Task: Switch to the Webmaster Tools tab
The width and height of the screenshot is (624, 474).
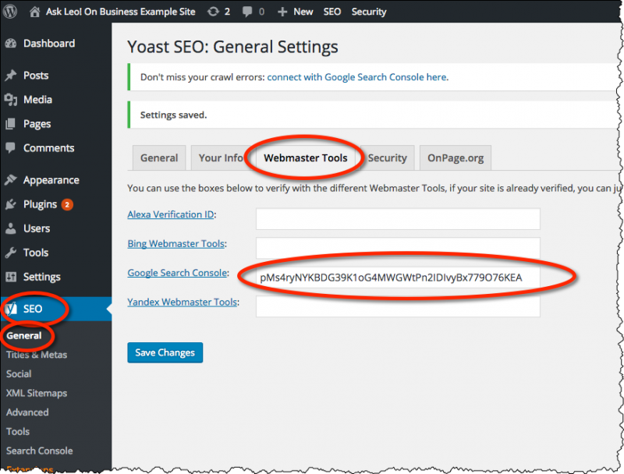Action: (306, 157)
